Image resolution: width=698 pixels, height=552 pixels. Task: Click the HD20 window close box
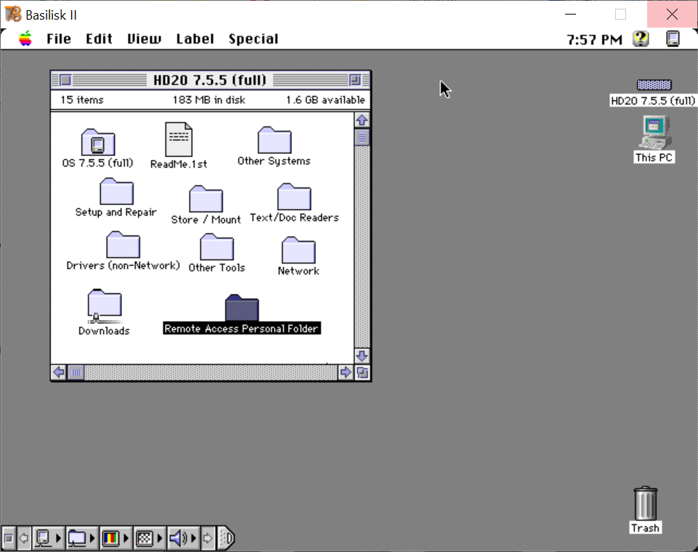(x=65, y=80)
